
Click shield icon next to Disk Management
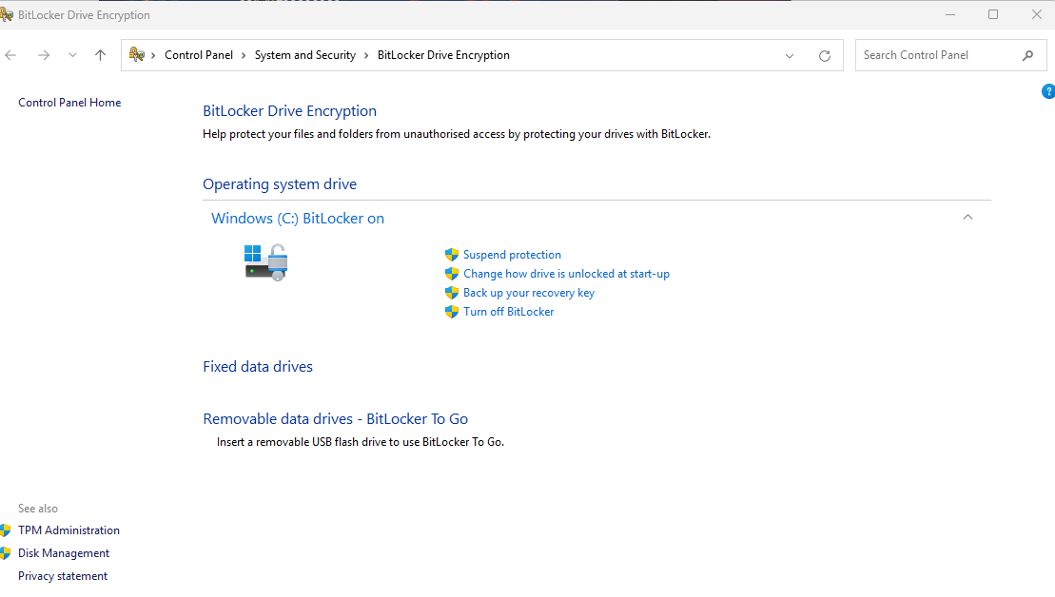pyautogui.click(x=6, y=552)
